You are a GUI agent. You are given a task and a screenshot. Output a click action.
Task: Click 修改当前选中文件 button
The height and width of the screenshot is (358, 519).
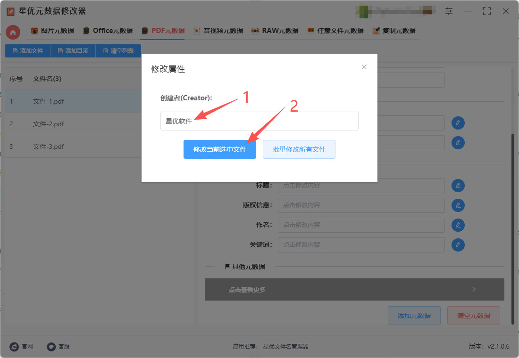click(x=220, y=149)
